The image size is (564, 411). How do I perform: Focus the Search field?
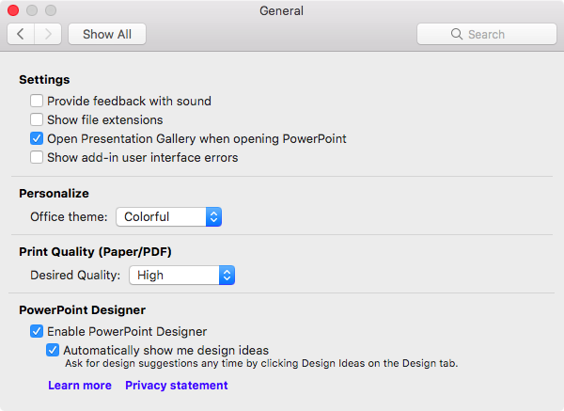pos(487,34)
